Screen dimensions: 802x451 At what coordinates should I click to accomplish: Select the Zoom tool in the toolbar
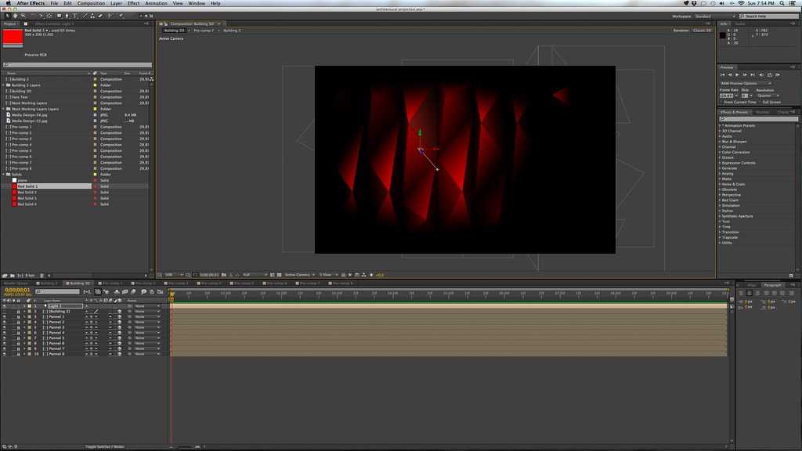pos(23,16)
